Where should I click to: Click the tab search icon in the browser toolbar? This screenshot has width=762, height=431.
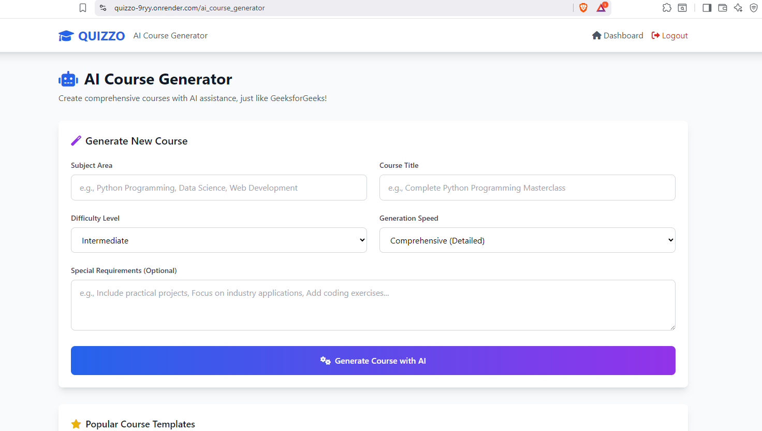[682, 8]
